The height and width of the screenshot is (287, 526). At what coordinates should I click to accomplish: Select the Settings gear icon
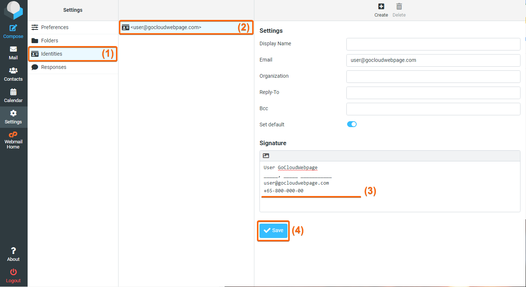[13, 113]
